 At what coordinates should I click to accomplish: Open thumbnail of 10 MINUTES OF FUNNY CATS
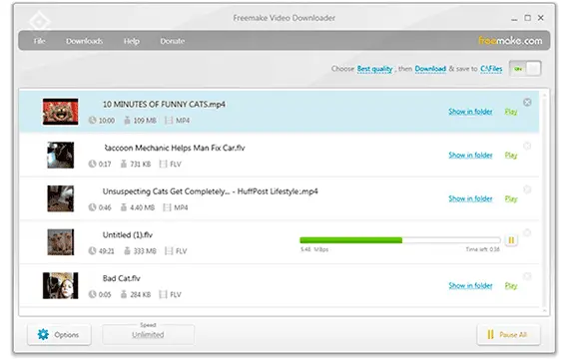pyautogui.click(x=60, y=112)
